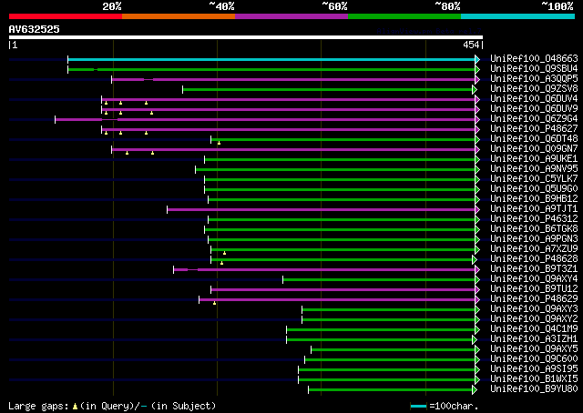Click the white query sequence ruler bar
This screenshot has width=583, height=413.
[x=246, y=37]
